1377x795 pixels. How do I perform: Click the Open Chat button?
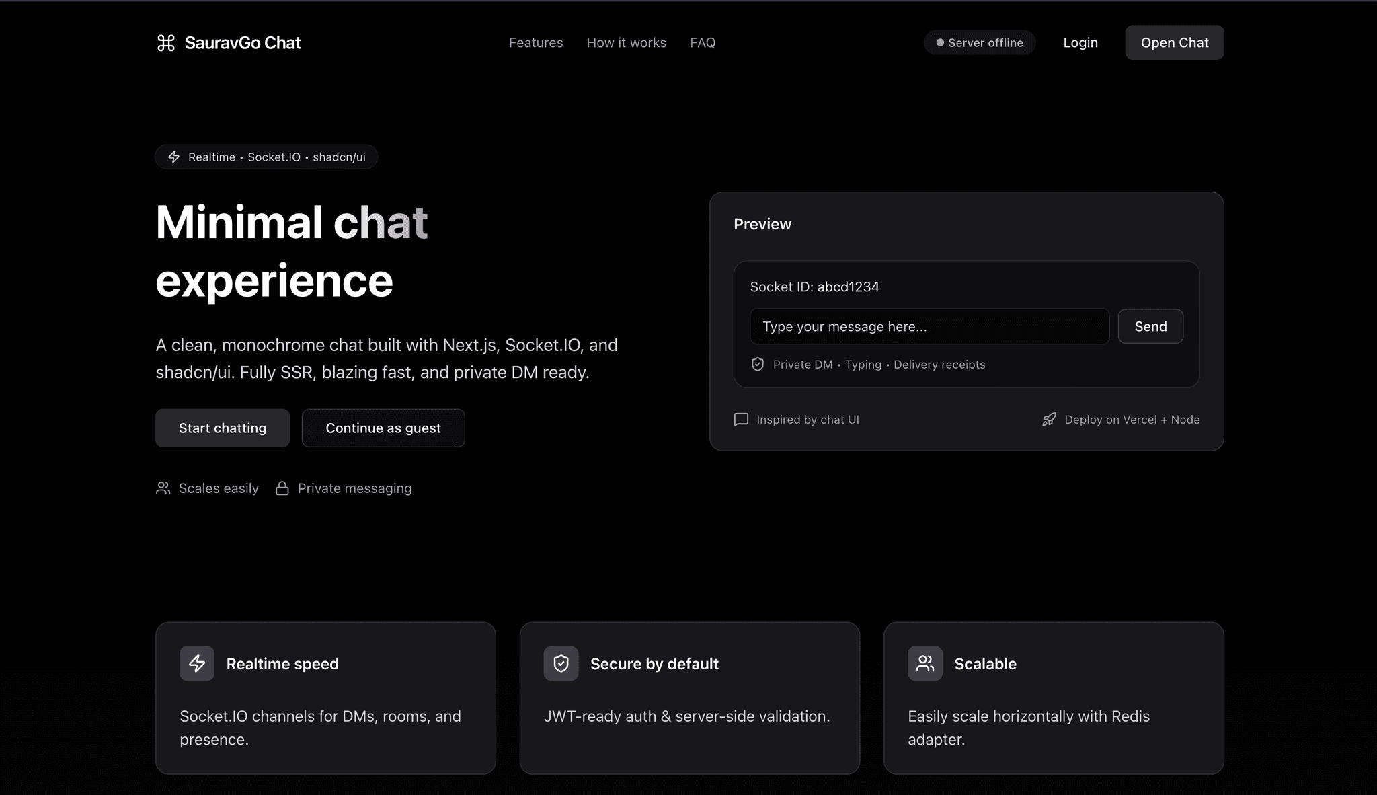pos(1175,42)
